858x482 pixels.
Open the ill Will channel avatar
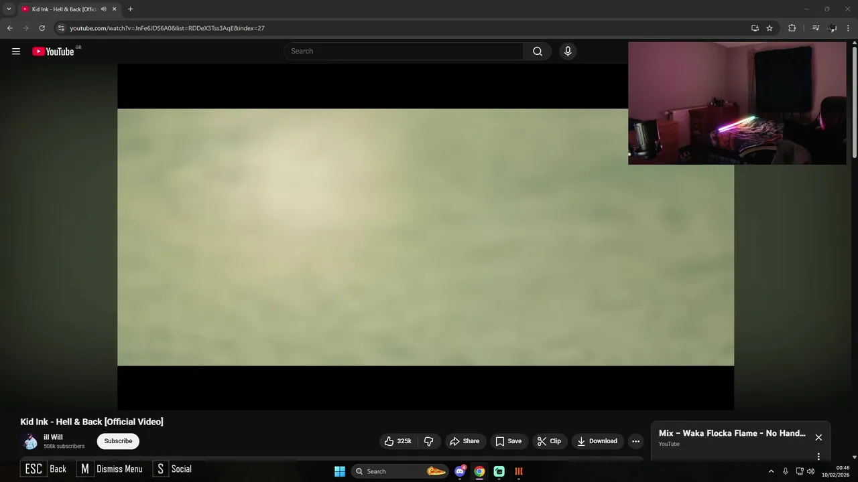pyautogui.click(x=29, y=441)
